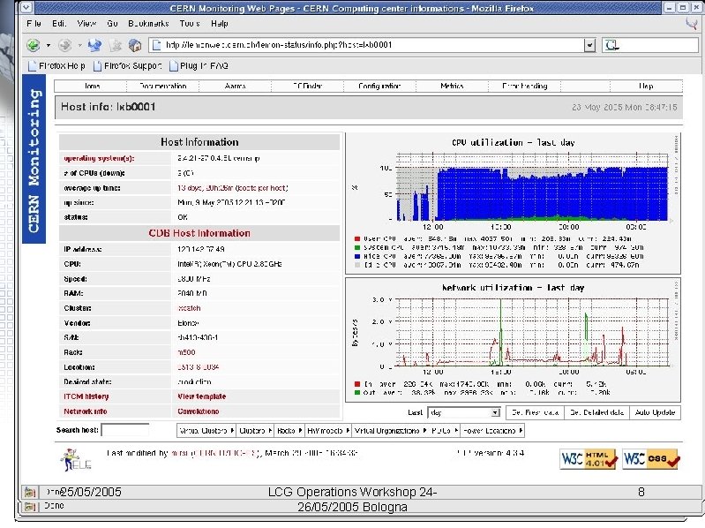Reload the page with the Reload icon
This screenshot has height=528, width=705.
(94, 45)
